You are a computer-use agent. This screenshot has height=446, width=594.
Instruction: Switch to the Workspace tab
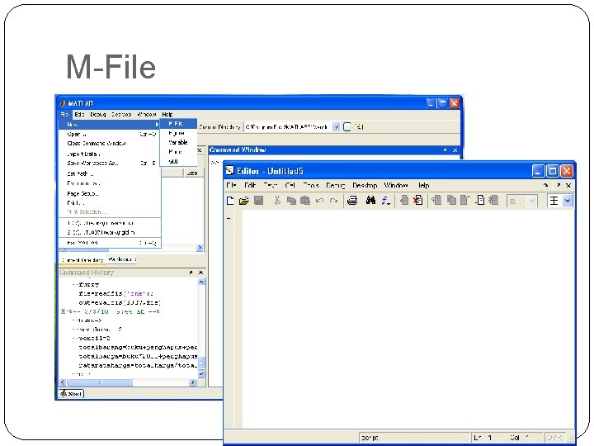pos(122,259)
